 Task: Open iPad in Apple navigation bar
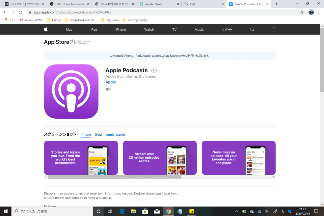[x=94, y=30]
